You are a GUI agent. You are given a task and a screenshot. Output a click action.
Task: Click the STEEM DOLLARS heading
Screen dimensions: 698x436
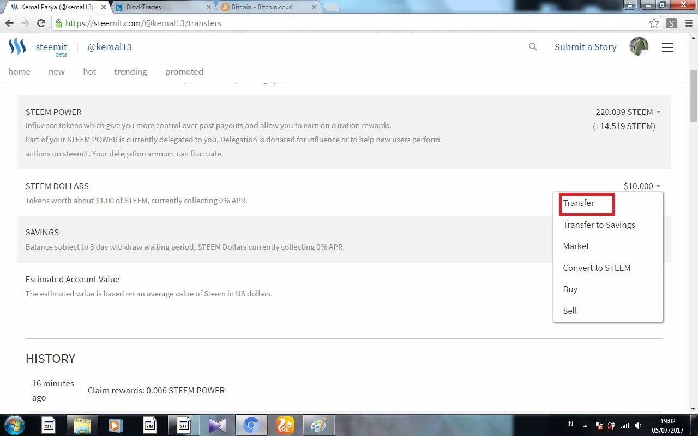click(57, 186)
